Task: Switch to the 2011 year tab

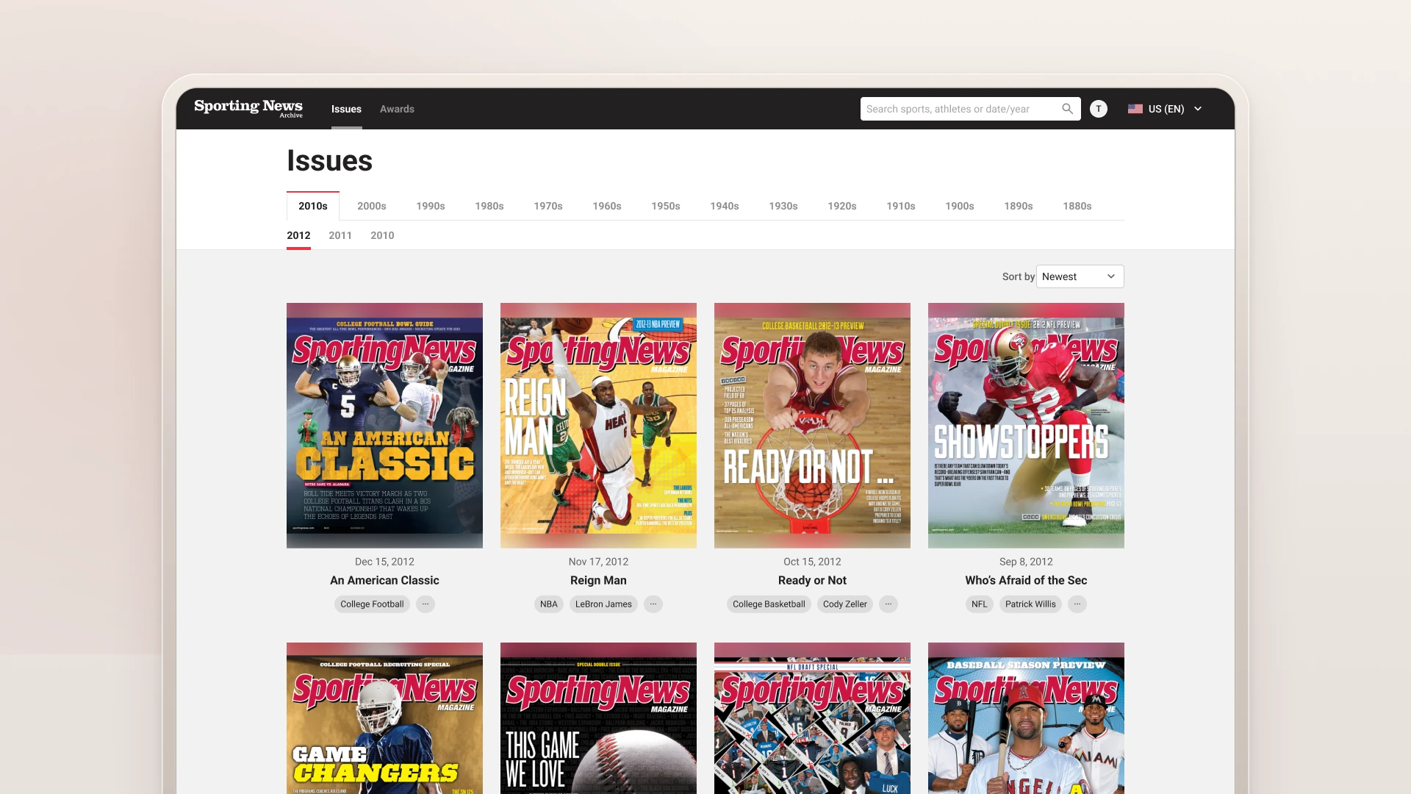Action: (340, 235)
